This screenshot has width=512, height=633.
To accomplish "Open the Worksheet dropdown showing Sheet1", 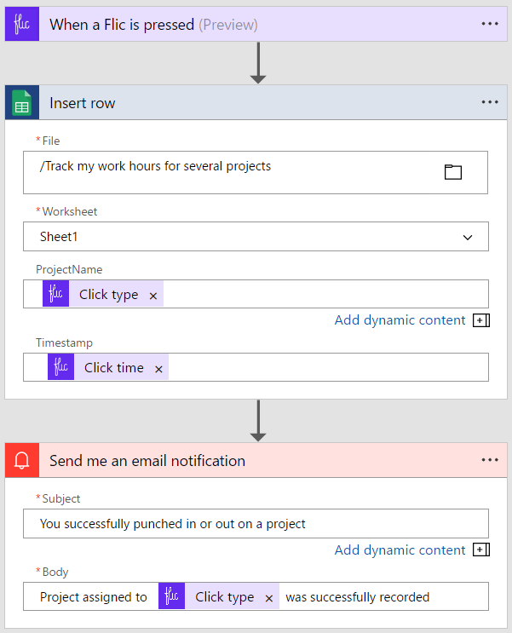I will (256, 237).
